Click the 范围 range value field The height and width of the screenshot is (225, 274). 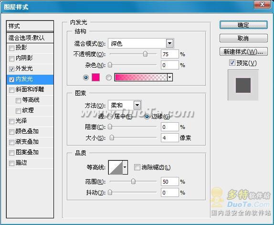point(170,182)
